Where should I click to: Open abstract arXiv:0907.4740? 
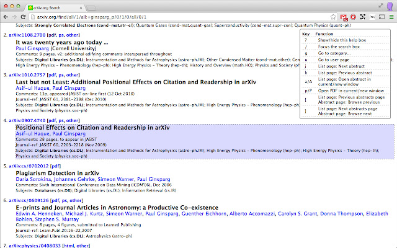click(x=27, y=120)
